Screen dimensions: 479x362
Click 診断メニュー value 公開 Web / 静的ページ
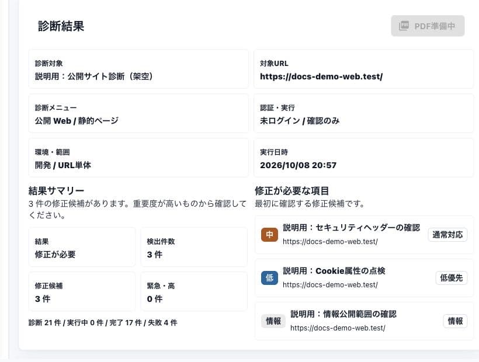click(77, 121)
